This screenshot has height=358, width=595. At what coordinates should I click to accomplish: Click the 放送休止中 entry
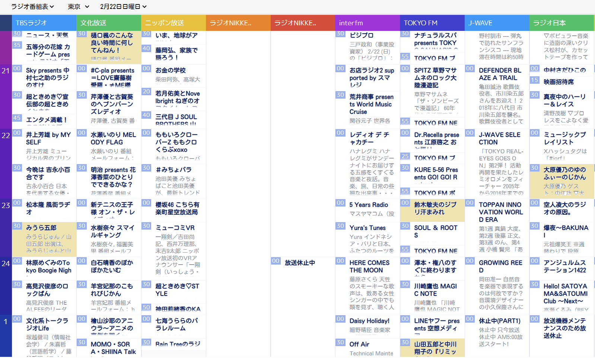click(x=300, y=263)
